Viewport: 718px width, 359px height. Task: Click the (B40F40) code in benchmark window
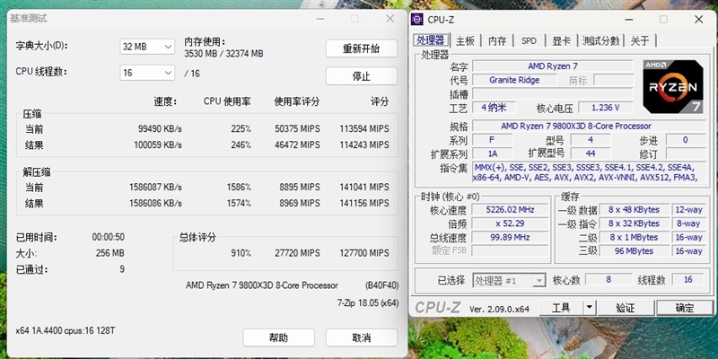[x=382, y=285]
